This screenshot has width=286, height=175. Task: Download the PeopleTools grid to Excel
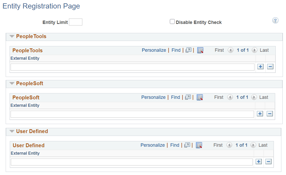(x=200, y=50)
